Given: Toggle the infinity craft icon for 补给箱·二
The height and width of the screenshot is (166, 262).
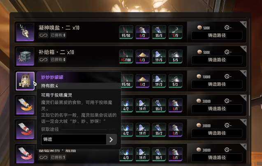Looking at the screenshot, I should (44, 60).
